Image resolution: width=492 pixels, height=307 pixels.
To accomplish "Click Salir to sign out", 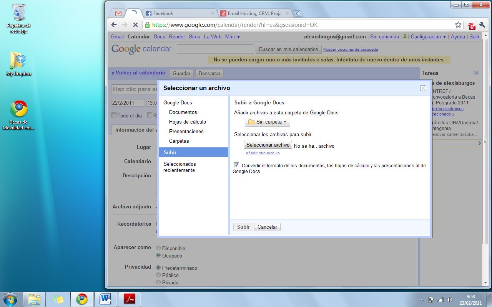I will pos(474,37).
